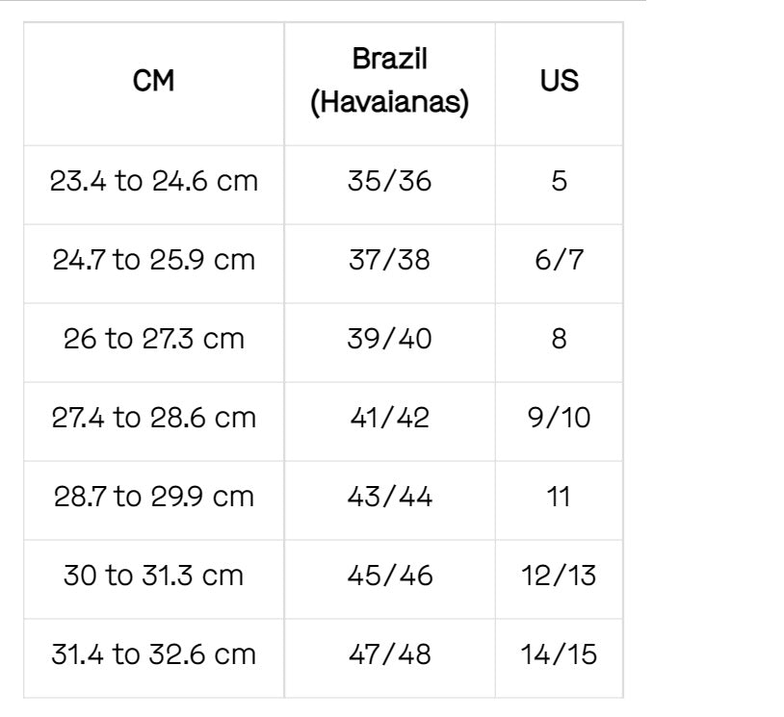Select the US size 9/10 cell

(x=559, y=418)
